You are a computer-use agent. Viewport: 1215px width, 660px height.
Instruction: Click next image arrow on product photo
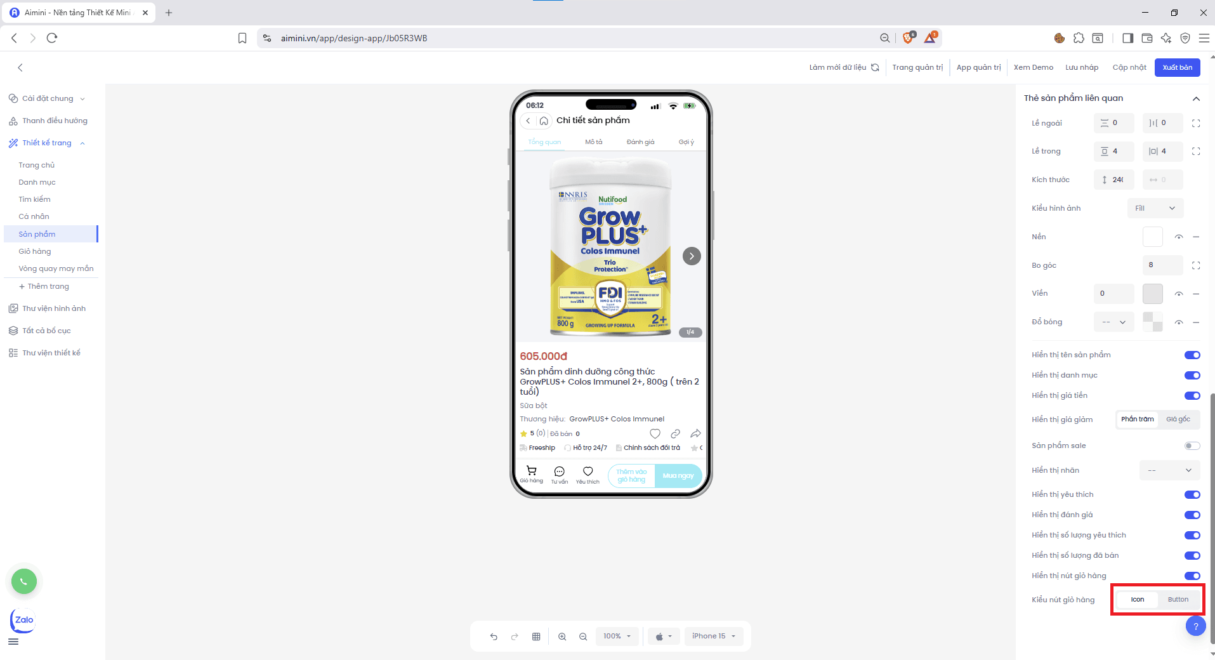pyautogui.click(x=692, y=256)
